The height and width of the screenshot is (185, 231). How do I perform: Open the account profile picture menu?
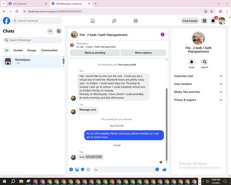(222, 21)
